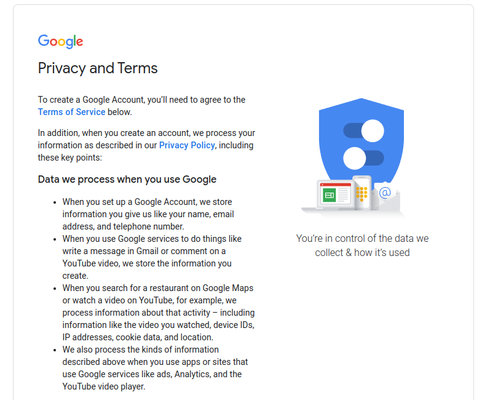Image resolution: width=482 pixels, height=400 pixels.
Task: Click the bullet about searching Google Maps
Action: point(159,313)
